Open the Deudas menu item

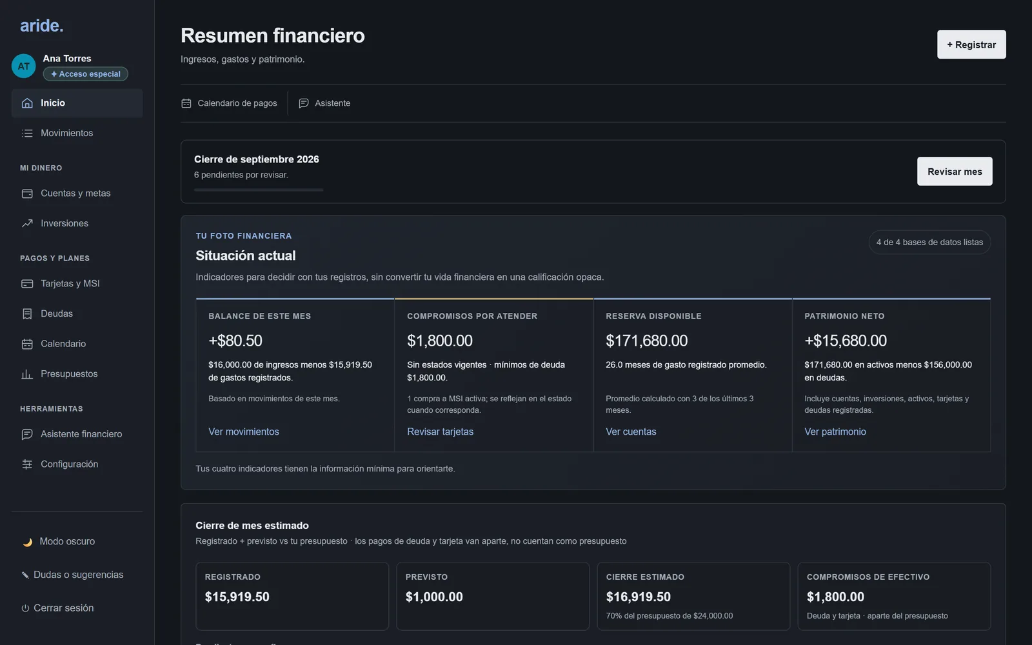[x=77, y=313]
